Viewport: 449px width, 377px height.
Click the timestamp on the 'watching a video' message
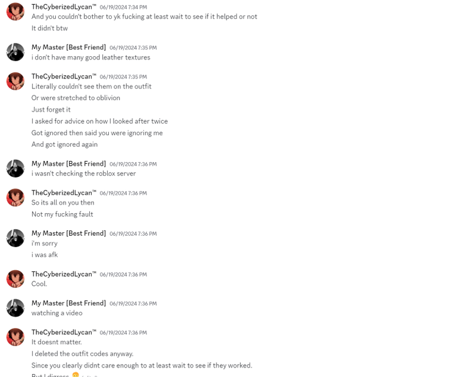click(x=133, y=303)
